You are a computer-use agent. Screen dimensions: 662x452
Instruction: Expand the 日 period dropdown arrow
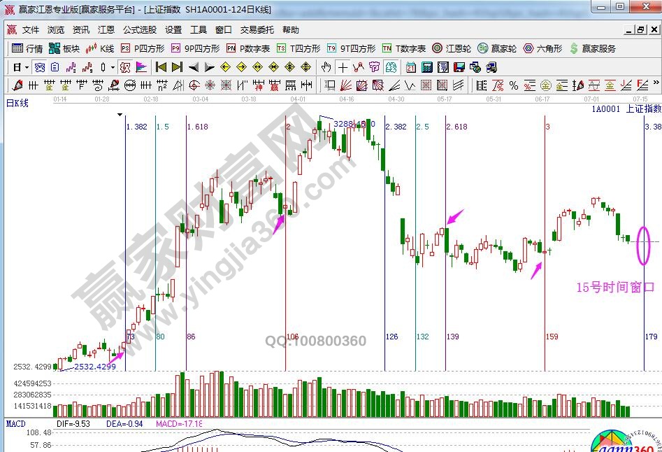[x=27, y=67]
